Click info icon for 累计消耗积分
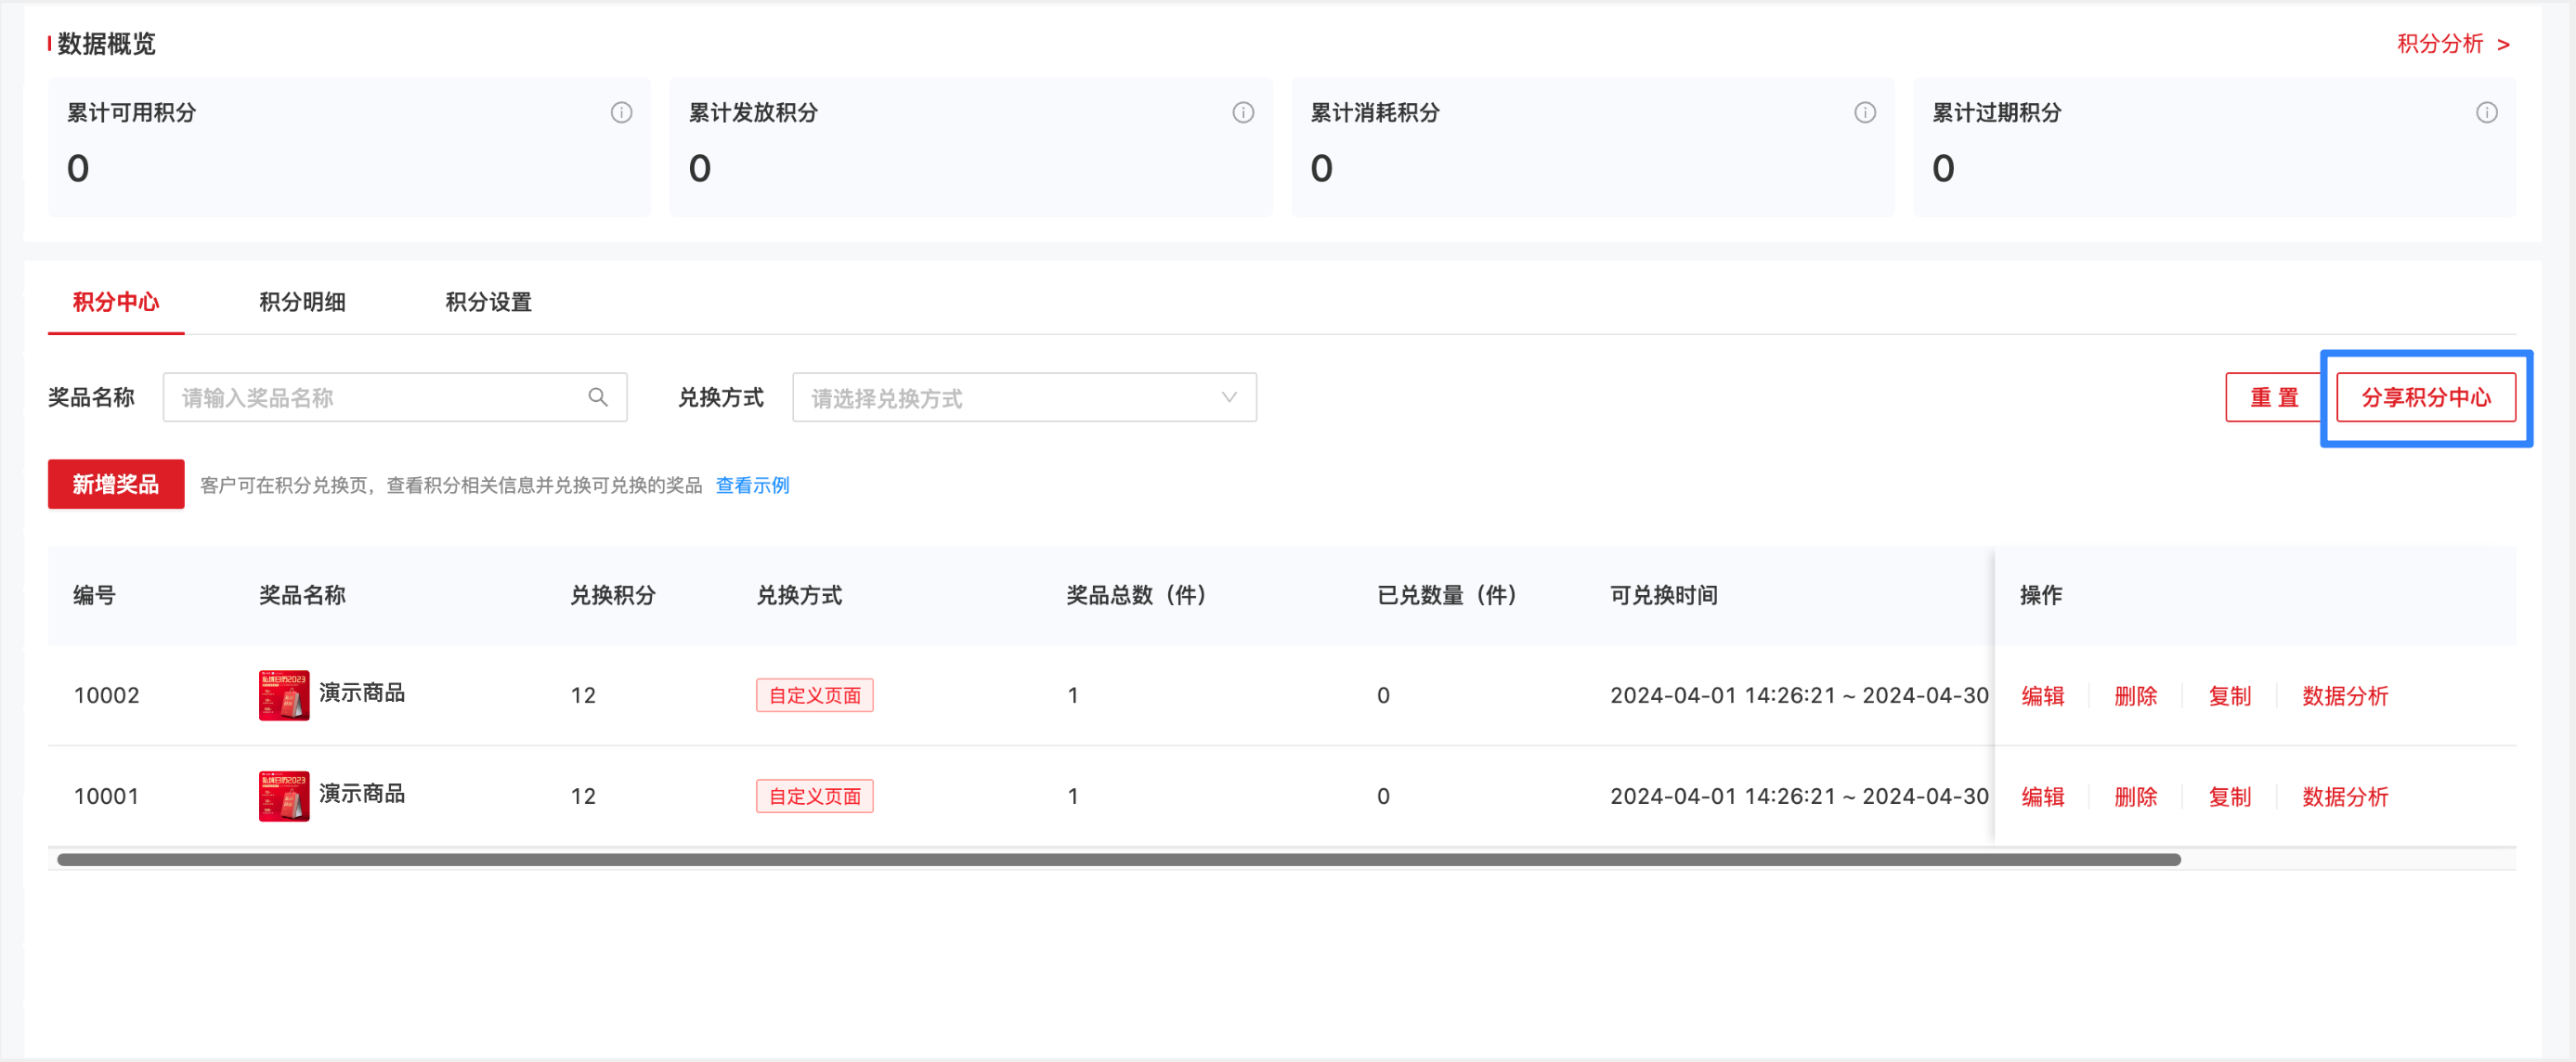2576x1062 pixels. [x=1865, y=112]
